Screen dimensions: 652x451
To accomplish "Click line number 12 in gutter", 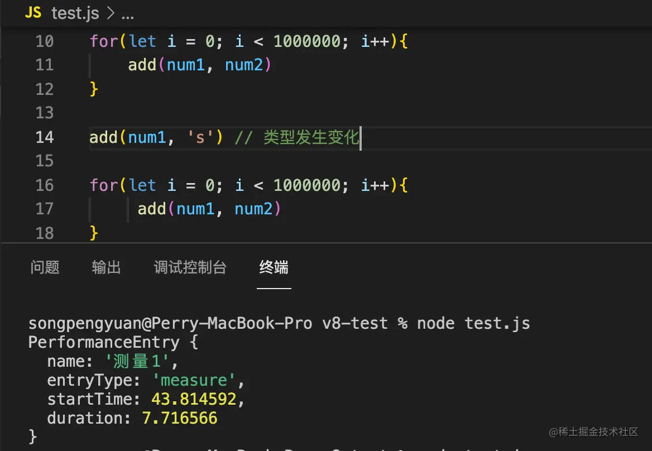I will click(45, 89).
